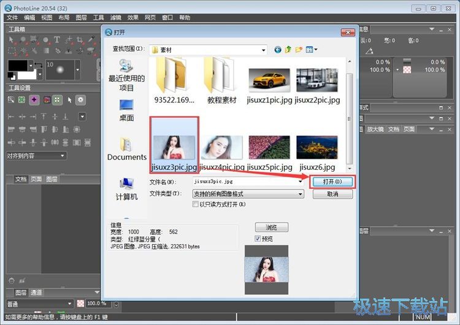Select the Text tool in toolbox
Image resolution: width=460 pixels, height=325 pixels.
coord(56,39)
